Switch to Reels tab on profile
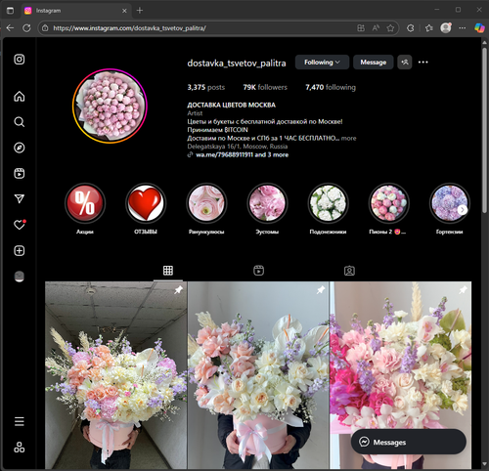The width and height of the screenshot is (489, 471). tap(258, 271)
